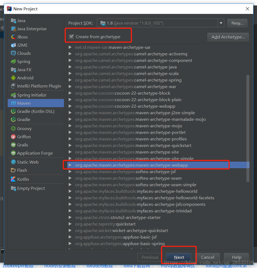Image resolution: width=257 pixels, height=268 pixels.
Task: Select the Spring leaf icon
Action: tap(13, 62)
